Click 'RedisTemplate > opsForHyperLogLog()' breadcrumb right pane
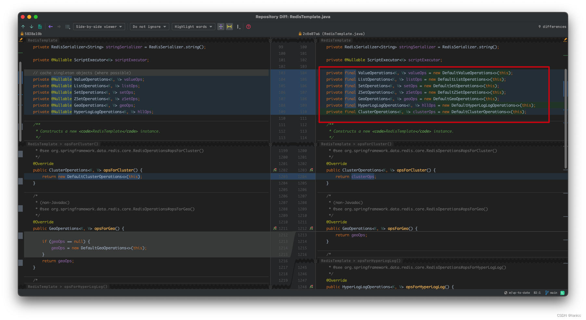 [361, 261]
